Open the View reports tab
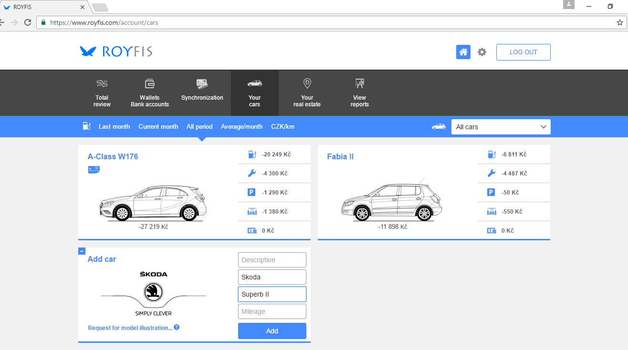 pos(360,93)
